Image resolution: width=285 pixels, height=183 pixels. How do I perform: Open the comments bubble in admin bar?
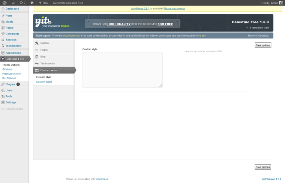click(x=32, y=3)
